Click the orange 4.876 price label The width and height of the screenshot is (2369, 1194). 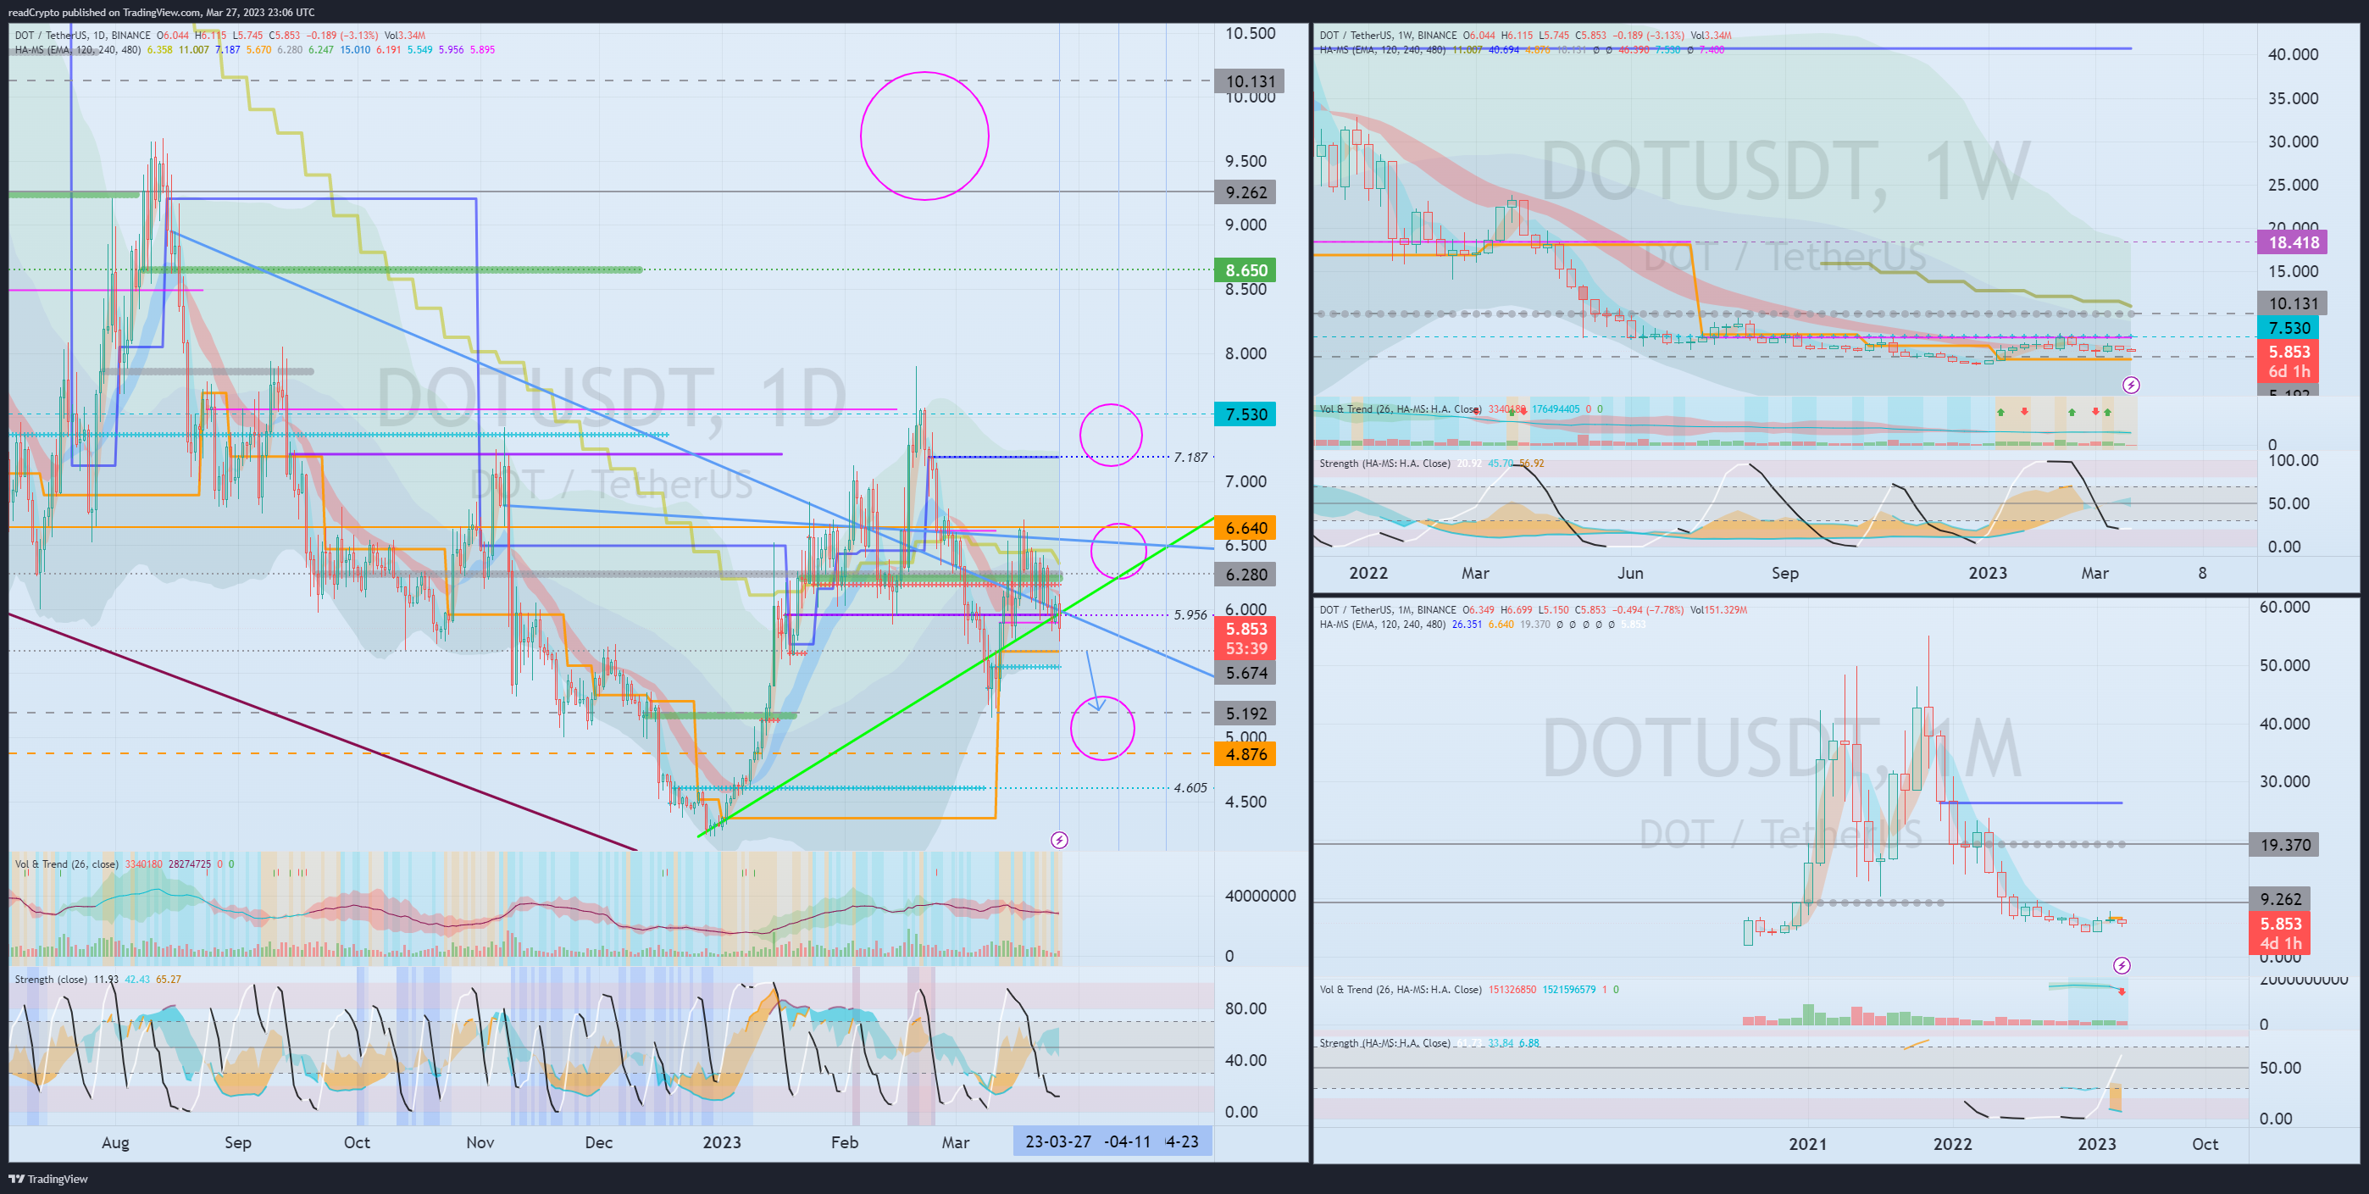point(1246,754)
